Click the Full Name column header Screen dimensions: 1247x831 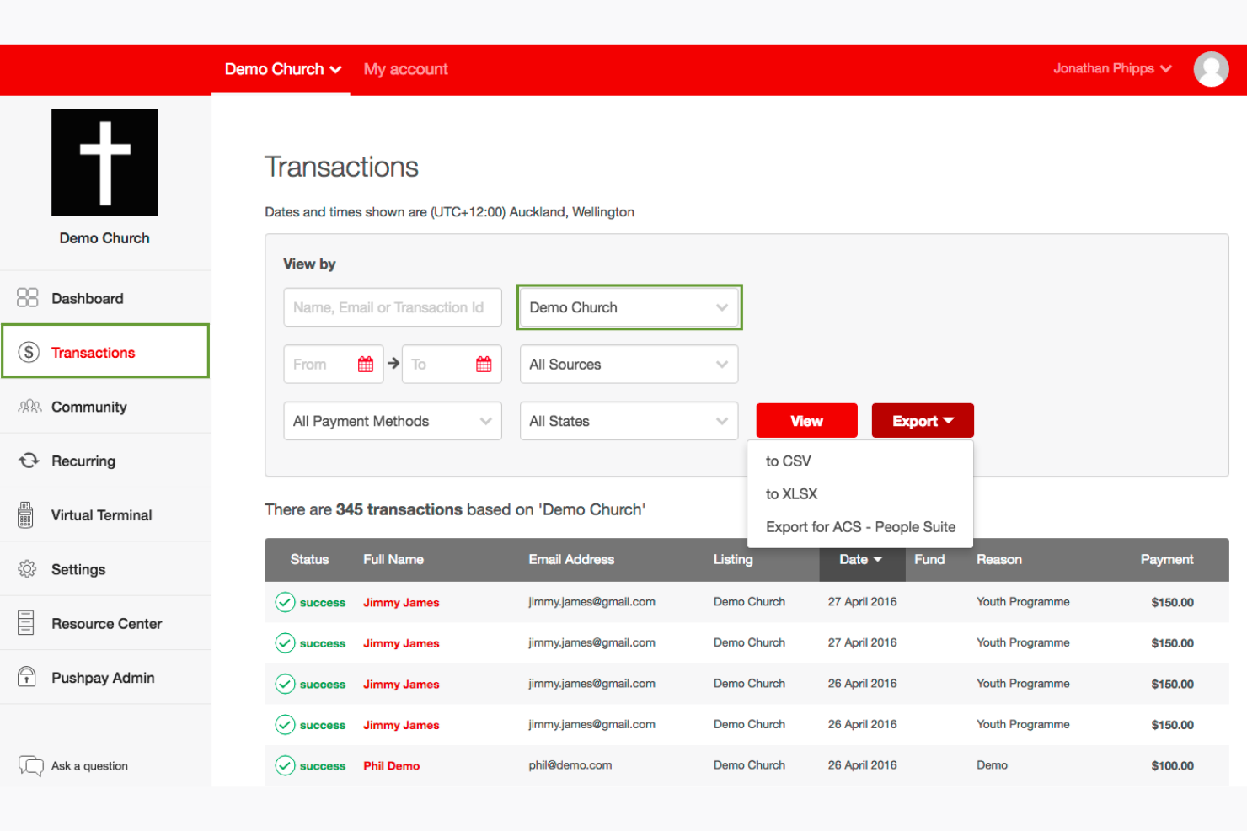pos(393,560)
